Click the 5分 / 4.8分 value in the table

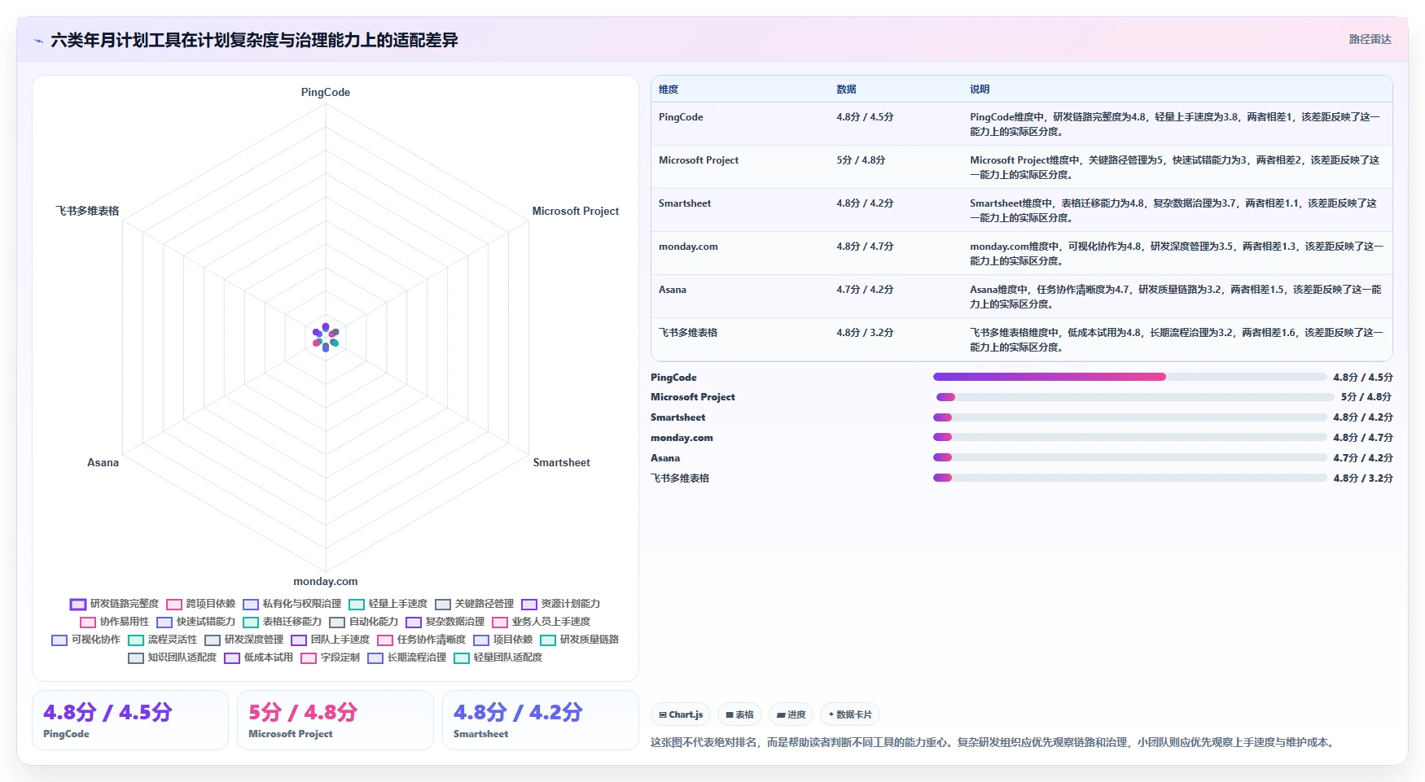pos(861,160)
